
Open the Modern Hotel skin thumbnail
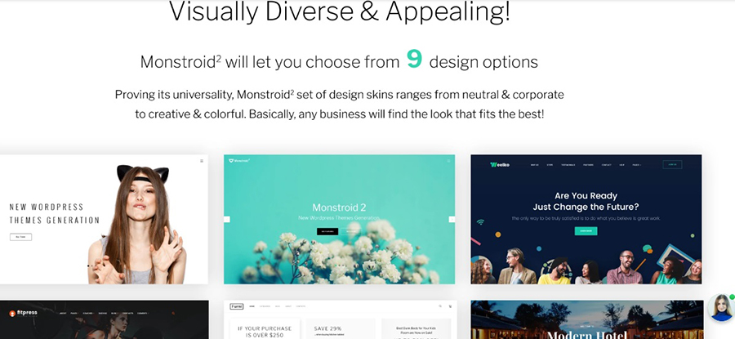point(587,319)
